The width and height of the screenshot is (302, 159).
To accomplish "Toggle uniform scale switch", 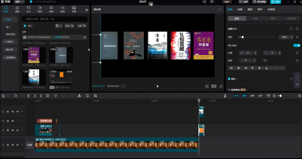I will point(297,45).
